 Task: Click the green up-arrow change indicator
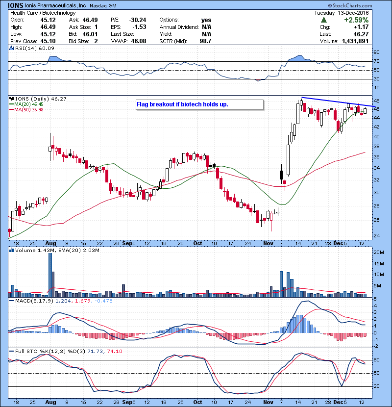[323, 20]
